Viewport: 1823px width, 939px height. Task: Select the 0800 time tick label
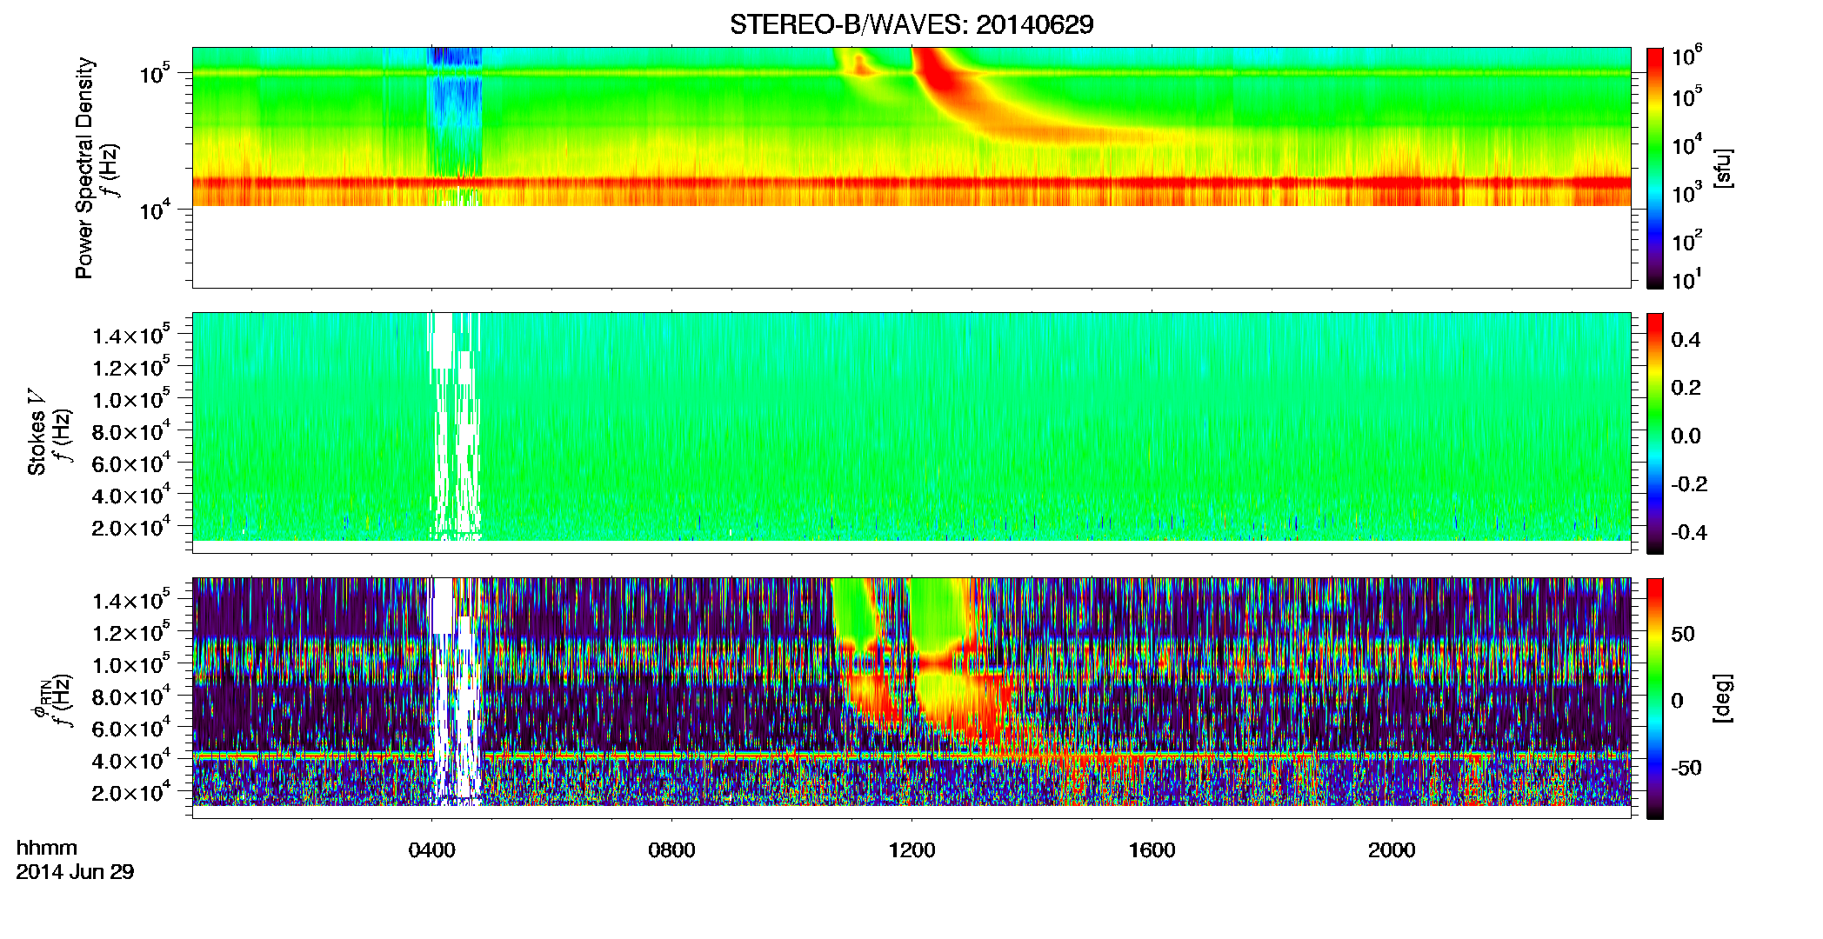[671, 849]
